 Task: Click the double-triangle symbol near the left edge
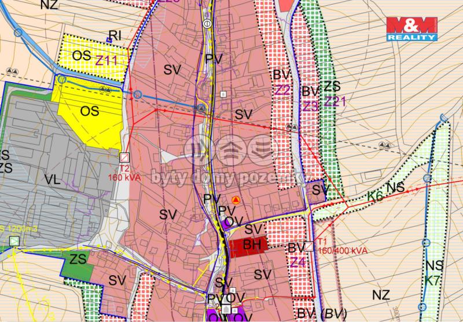[x=11, y=71]
